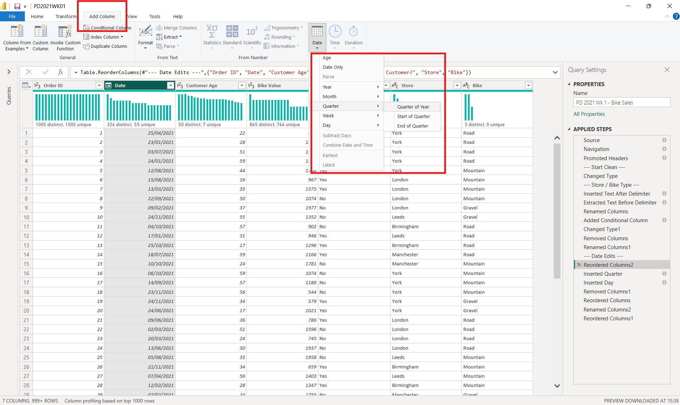Image resolution: width=680 pixels, height=405 pixels.
Task: Switch to the Transform ribbon tab
Action: 66,16
